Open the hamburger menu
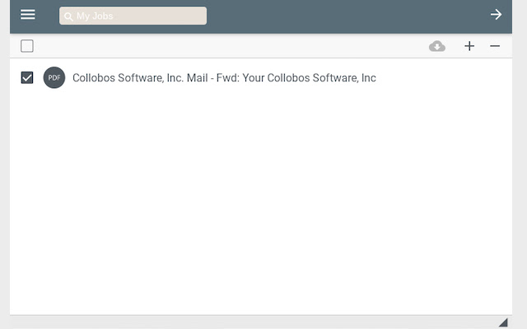Image resolution: width=527 pixels, height=329 pixels. click(27, 15)
